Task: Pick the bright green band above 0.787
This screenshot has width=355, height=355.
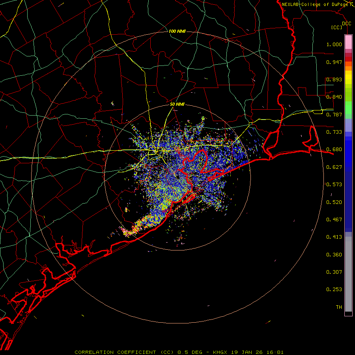Action: (348, 108)
